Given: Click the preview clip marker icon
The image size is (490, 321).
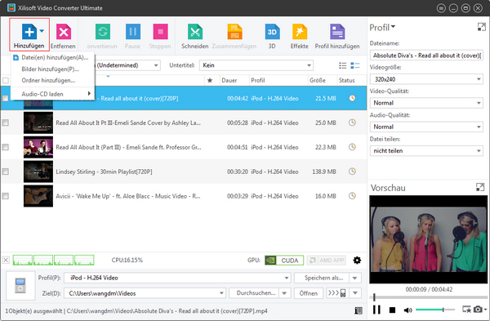Looking at the screenshot, I should [467, 310].
